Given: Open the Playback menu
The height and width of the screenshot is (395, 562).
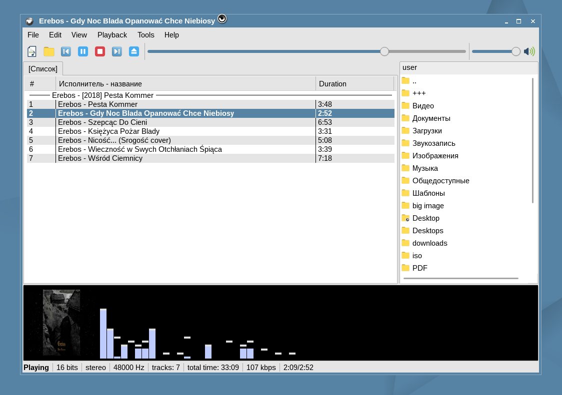Looking at the screenshot, I should (112, 35).
